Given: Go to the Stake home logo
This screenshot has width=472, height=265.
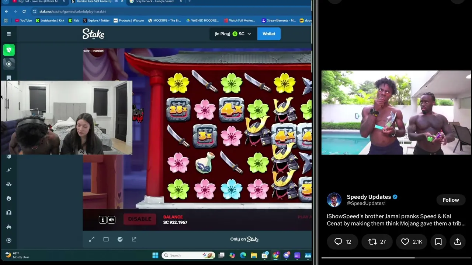Looking at the screenshot, I should click(x=93, y=34).
